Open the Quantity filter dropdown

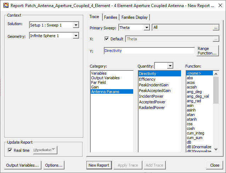pyautogui.click(x=170, y=66)
